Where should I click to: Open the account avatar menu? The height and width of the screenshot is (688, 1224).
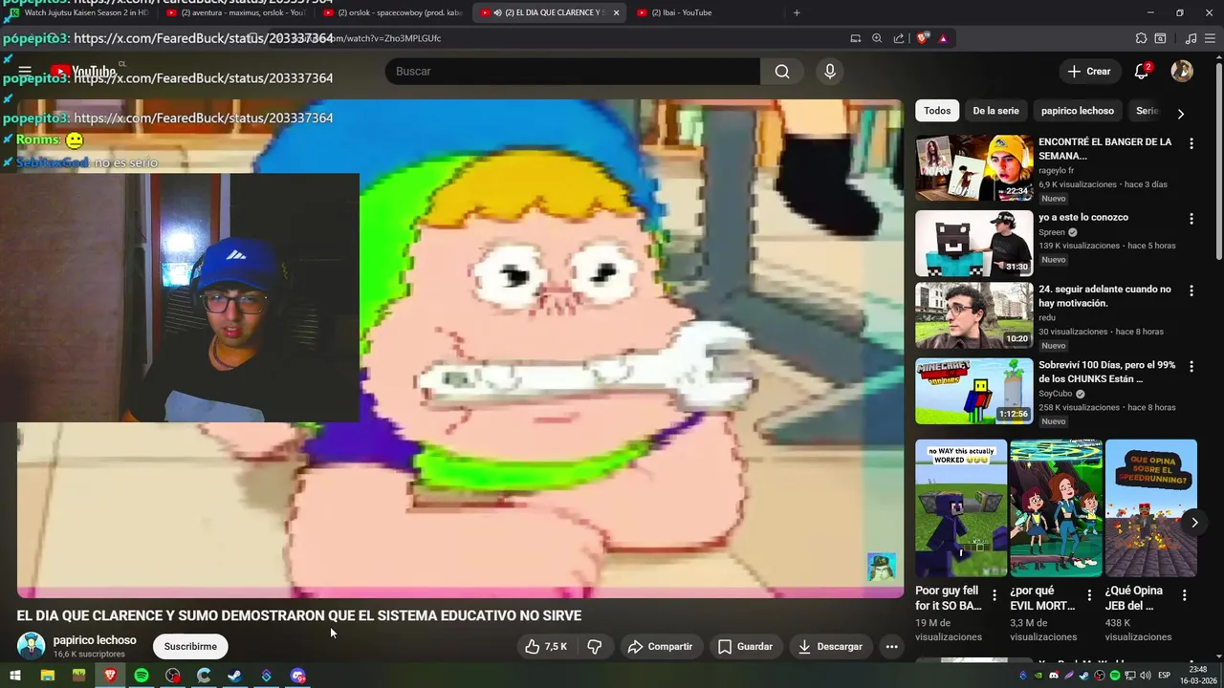[x=1182, y=72]
